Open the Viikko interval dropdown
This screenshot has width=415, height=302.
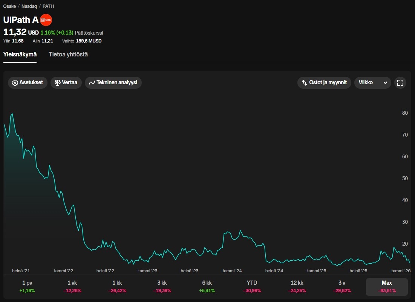coord(372,83)
